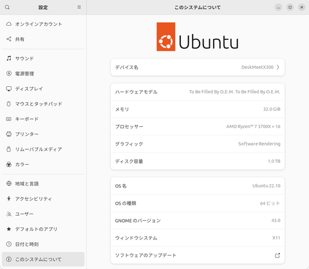Select キーボード in the sidebar

tap(43, 119)
